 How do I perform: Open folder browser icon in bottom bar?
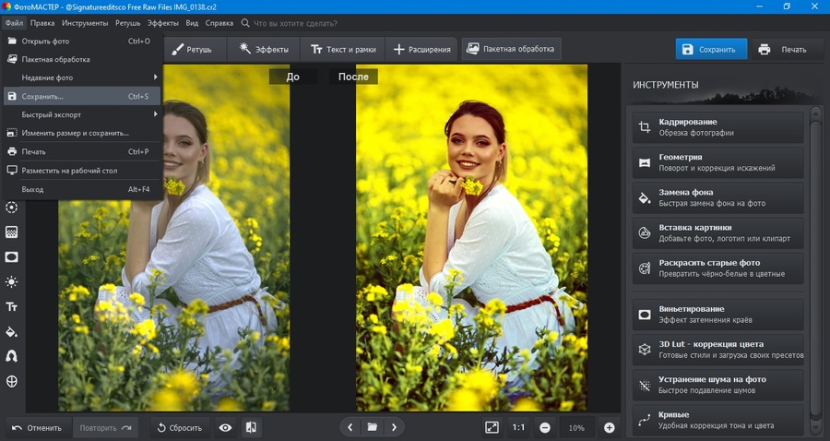(373, 427)
